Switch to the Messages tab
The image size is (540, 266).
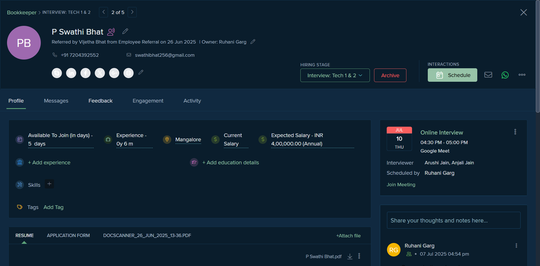(x=56, y=101)
